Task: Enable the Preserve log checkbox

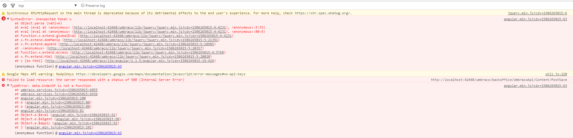Action: (83, 5)
